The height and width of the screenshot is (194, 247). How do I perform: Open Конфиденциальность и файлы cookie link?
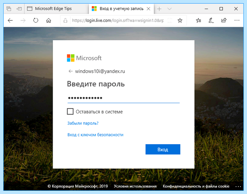point(196,186)
